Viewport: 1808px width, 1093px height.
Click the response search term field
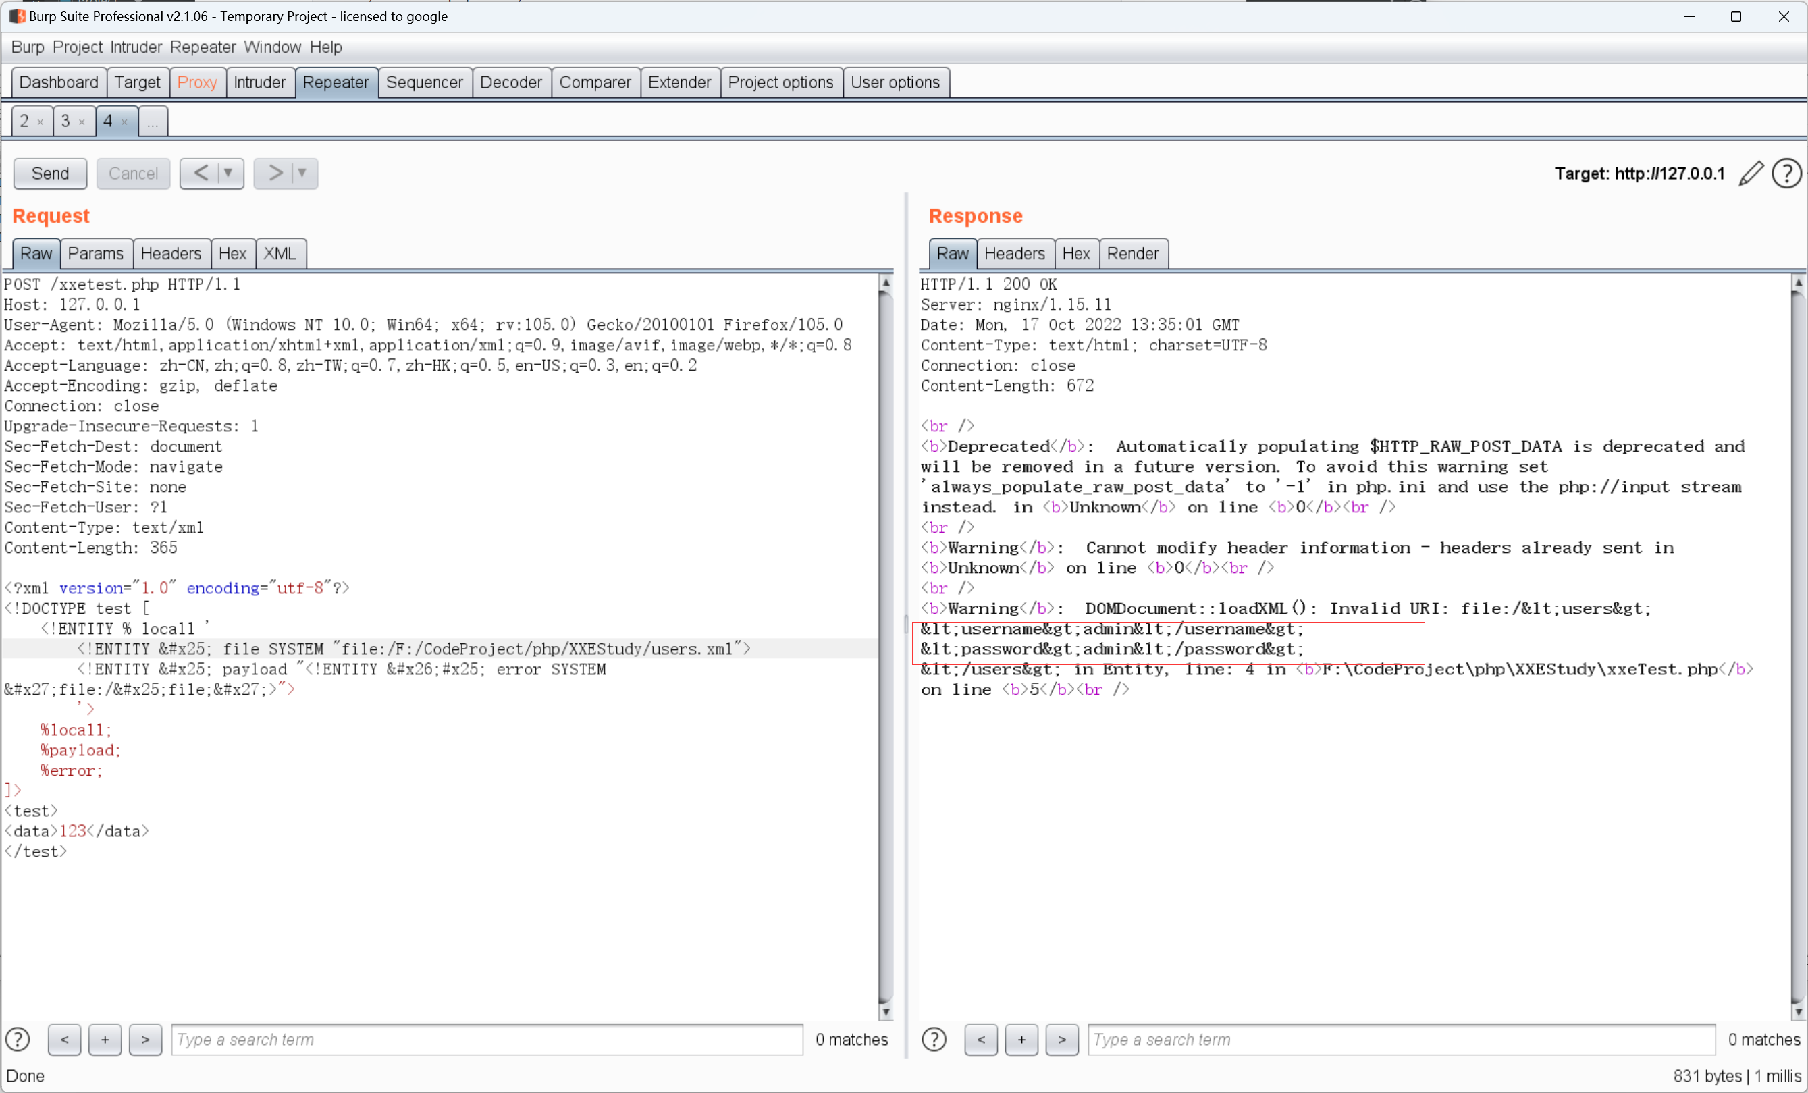tap(1402, 1040)
